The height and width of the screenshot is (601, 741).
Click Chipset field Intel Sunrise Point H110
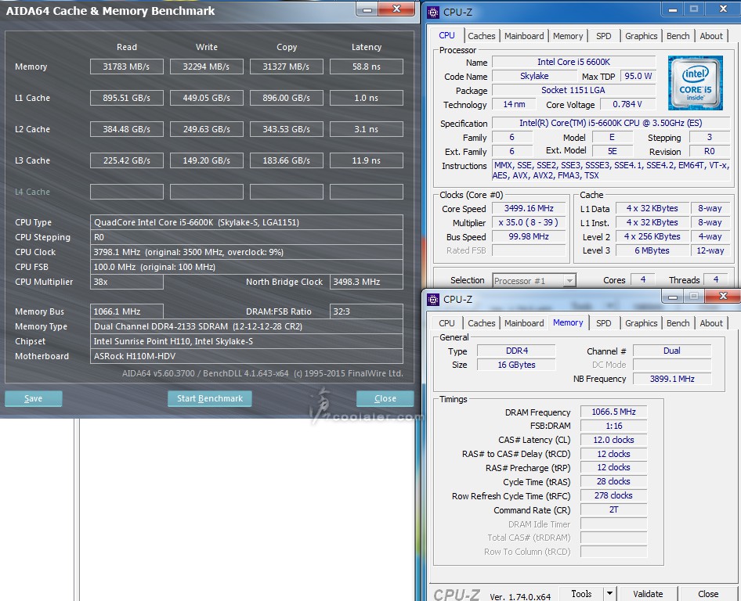pos(246,341)
